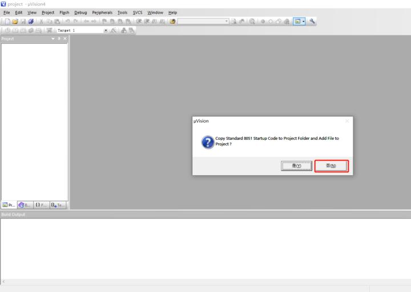Click the Start Debug Session magnifier icon
The width and height of the screenshot is (411, 292).
point(252,22)
